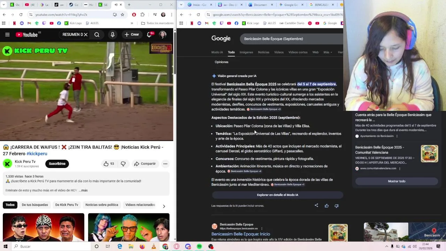This screenshot has height=251, width=446.
Task: Give thumbs down to AI overview
Action: [337, 206]
